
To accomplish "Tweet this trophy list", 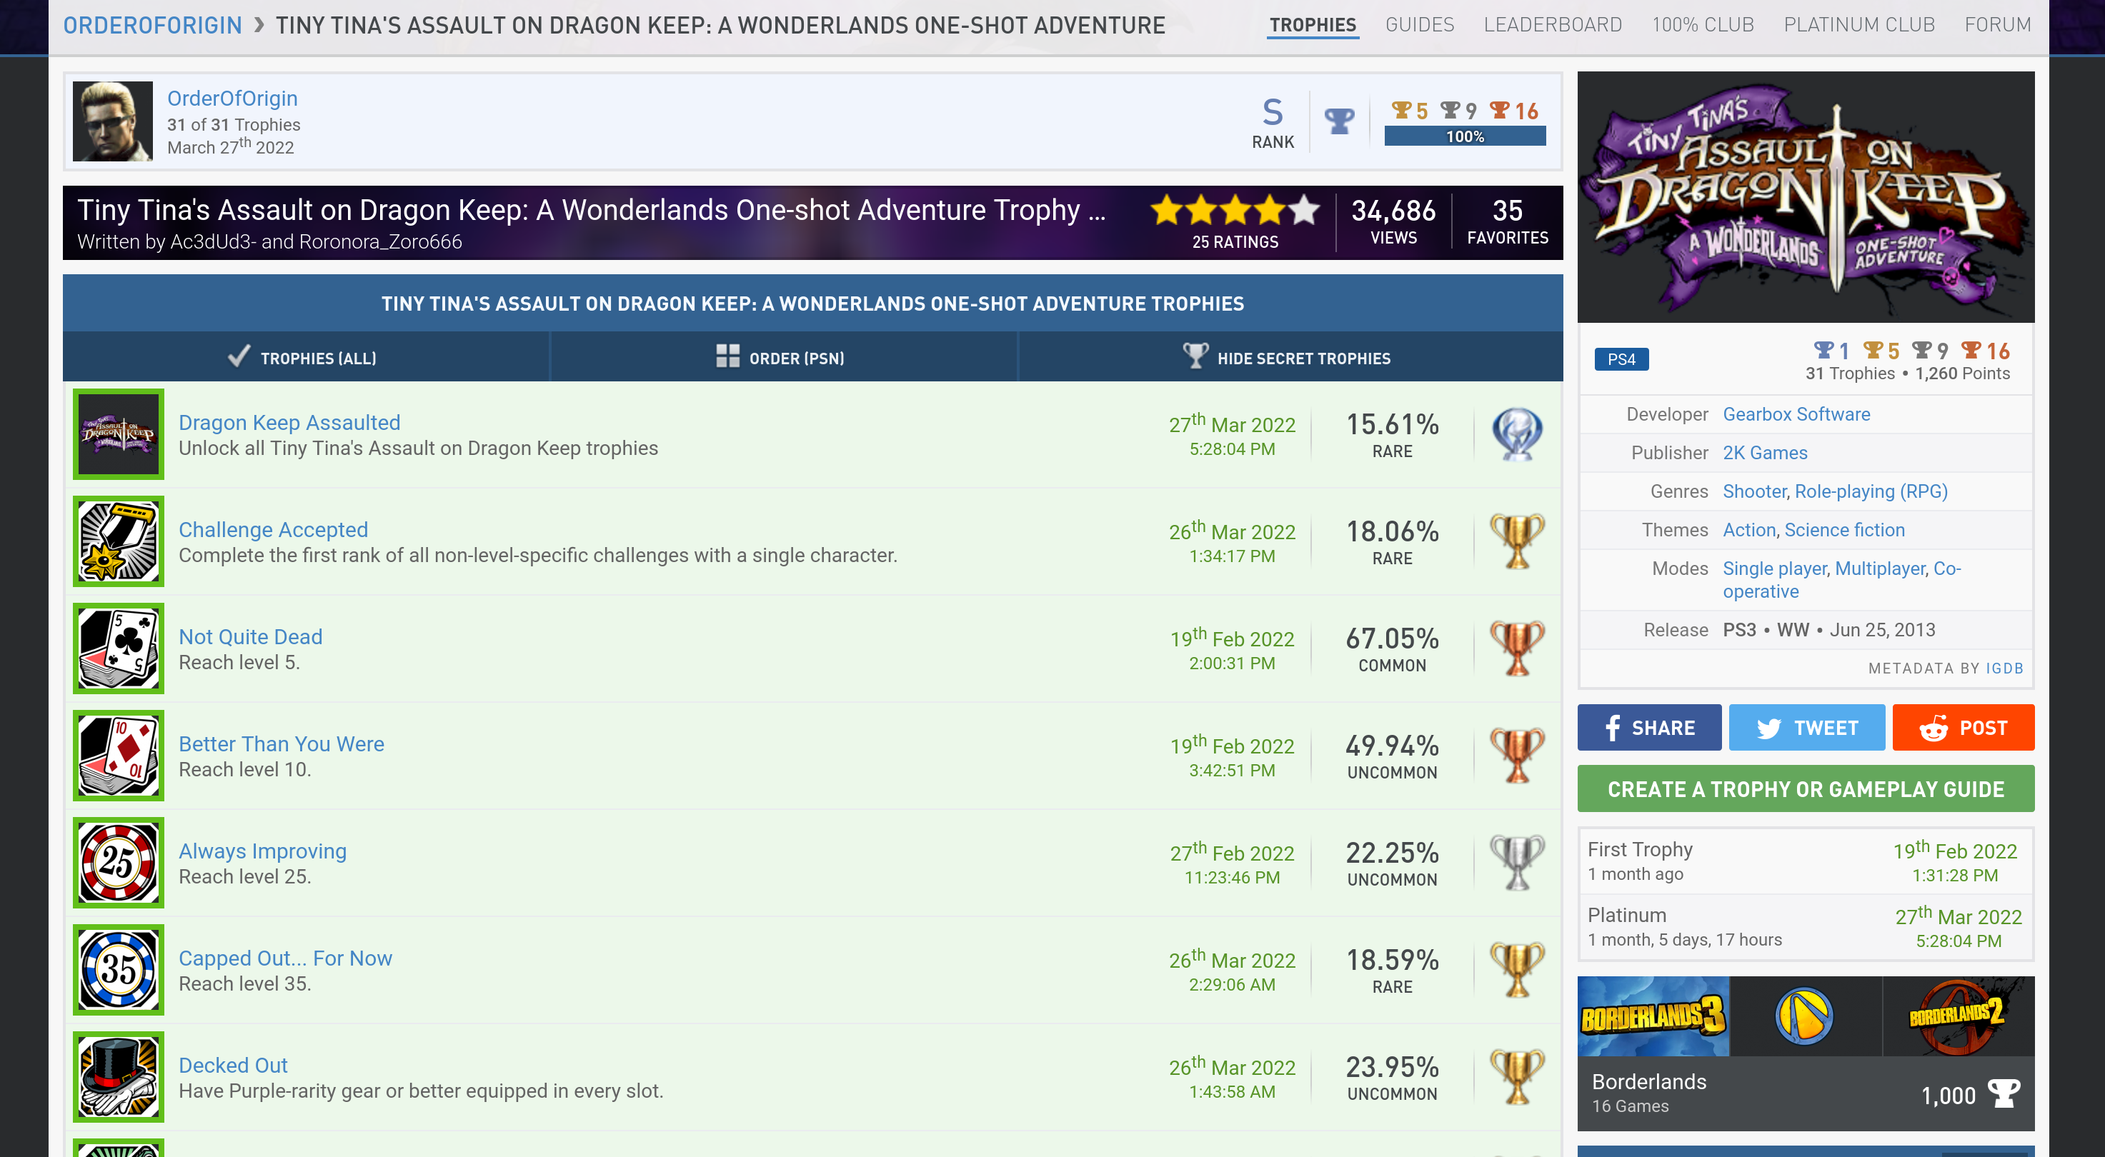I will (1807, 728).
